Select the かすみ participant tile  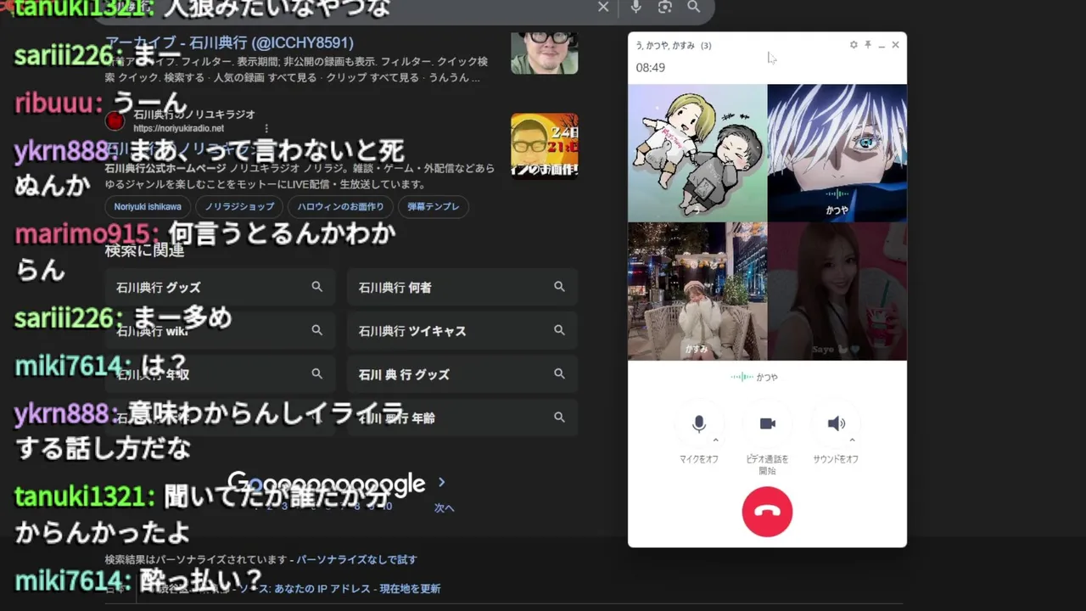[697, 291]
